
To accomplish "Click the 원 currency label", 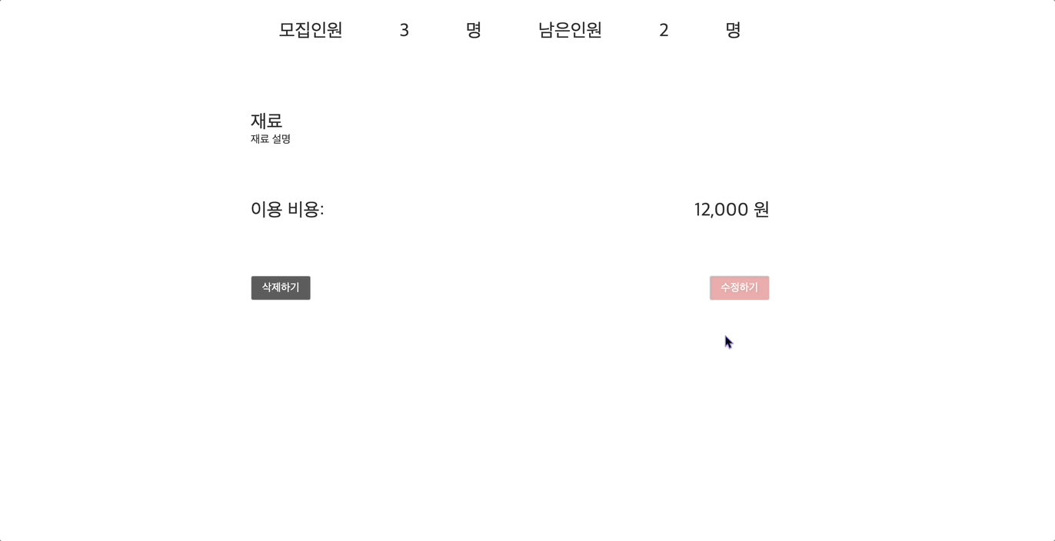I will pyautogui.click(x=762, y=208).
